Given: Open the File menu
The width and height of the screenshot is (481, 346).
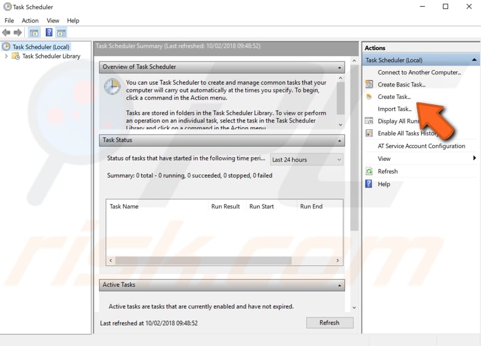Looking at the screenshot, I should tap(9, 21).
